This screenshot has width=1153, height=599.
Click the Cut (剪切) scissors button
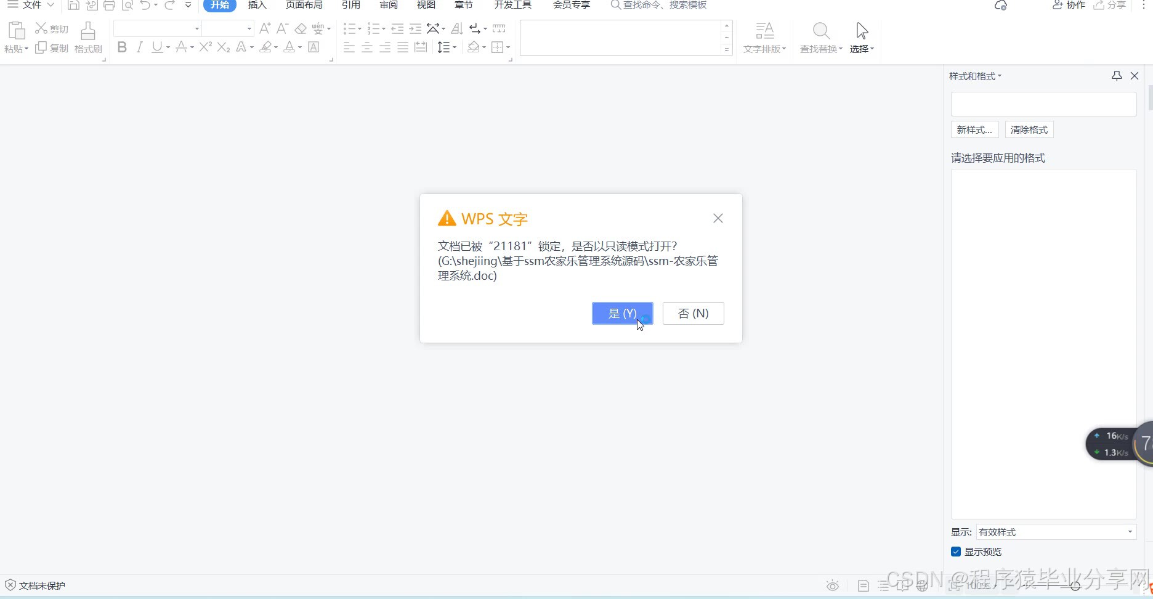tap(52, 29)
